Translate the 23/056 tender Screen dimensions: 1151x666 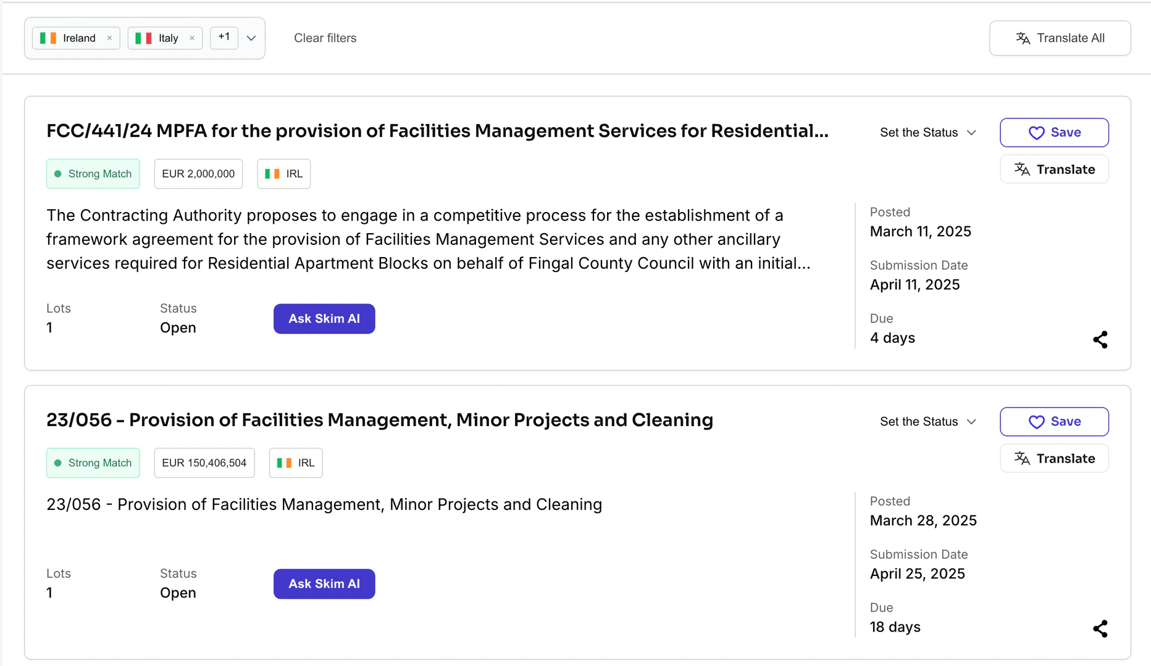click(x=1054, y=459)
